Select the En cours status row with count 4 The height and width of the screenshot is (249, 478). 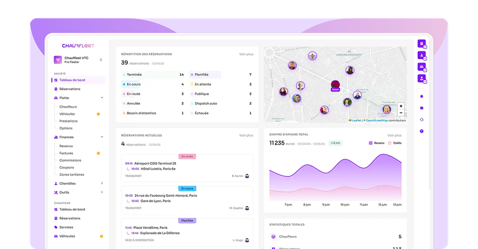point(153,84)
